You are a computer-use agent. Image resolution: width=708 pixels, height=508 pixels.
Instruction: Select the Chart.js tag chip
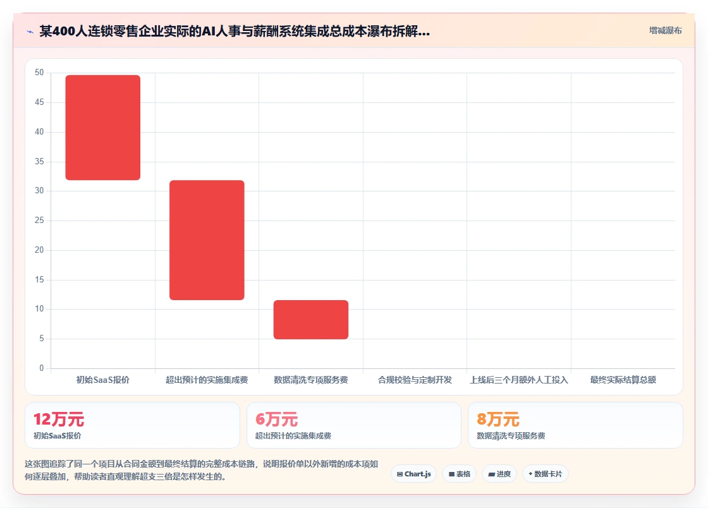[413, 474]
